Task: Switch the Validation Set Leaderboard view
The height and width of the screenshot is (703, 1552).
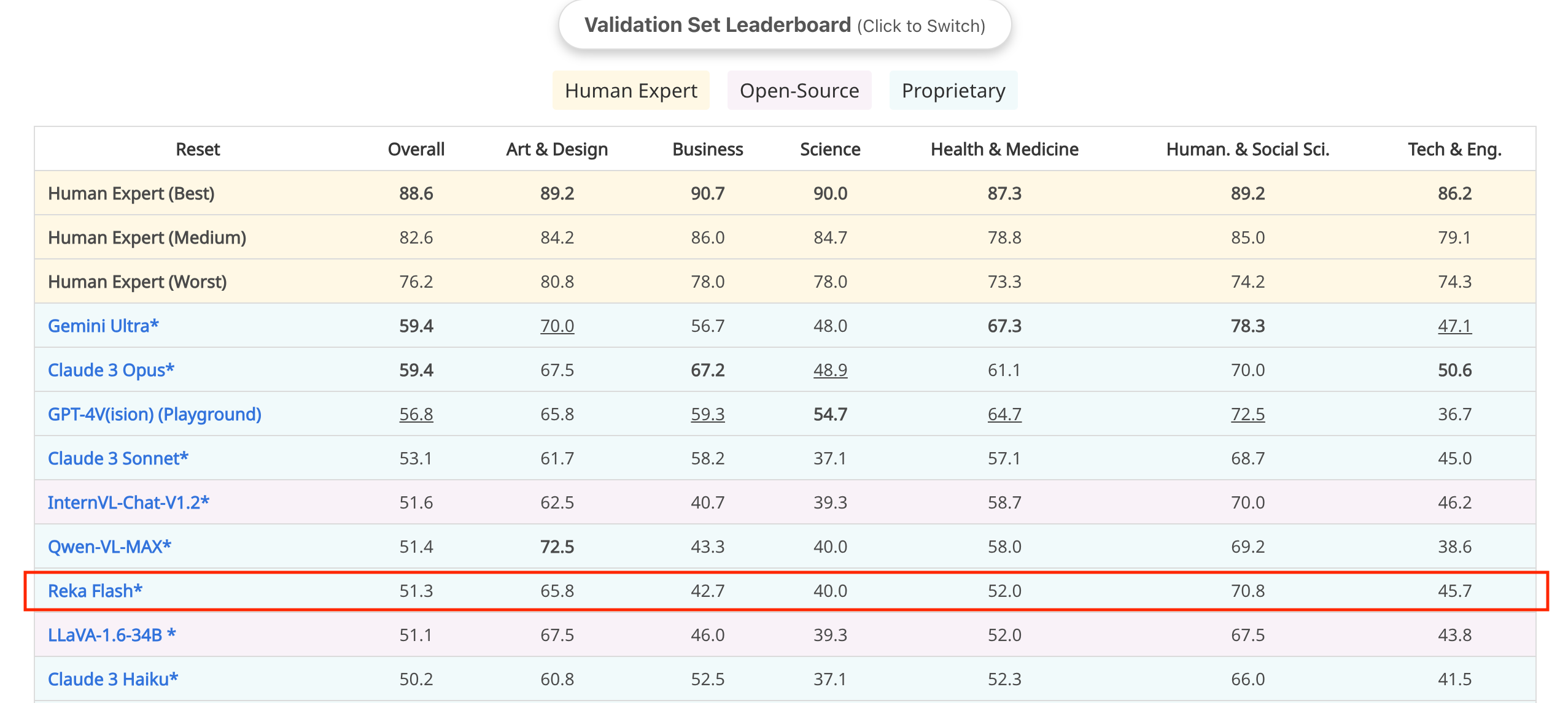Action: pyautogui.click(x=785, y=25)
